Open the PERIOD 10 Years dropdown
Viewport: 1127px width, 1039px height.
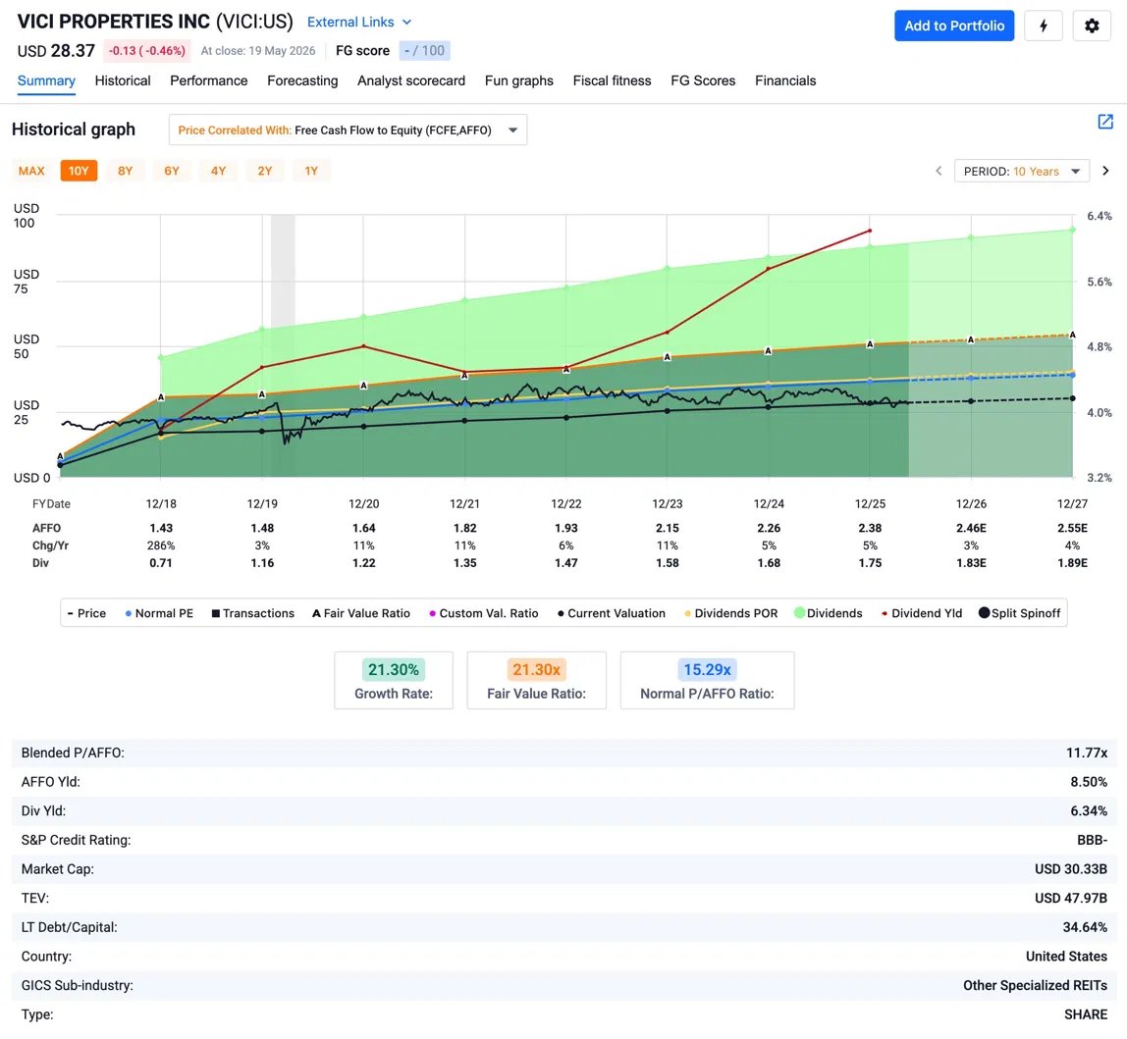pyautogui.click(x=1021, y=171)
